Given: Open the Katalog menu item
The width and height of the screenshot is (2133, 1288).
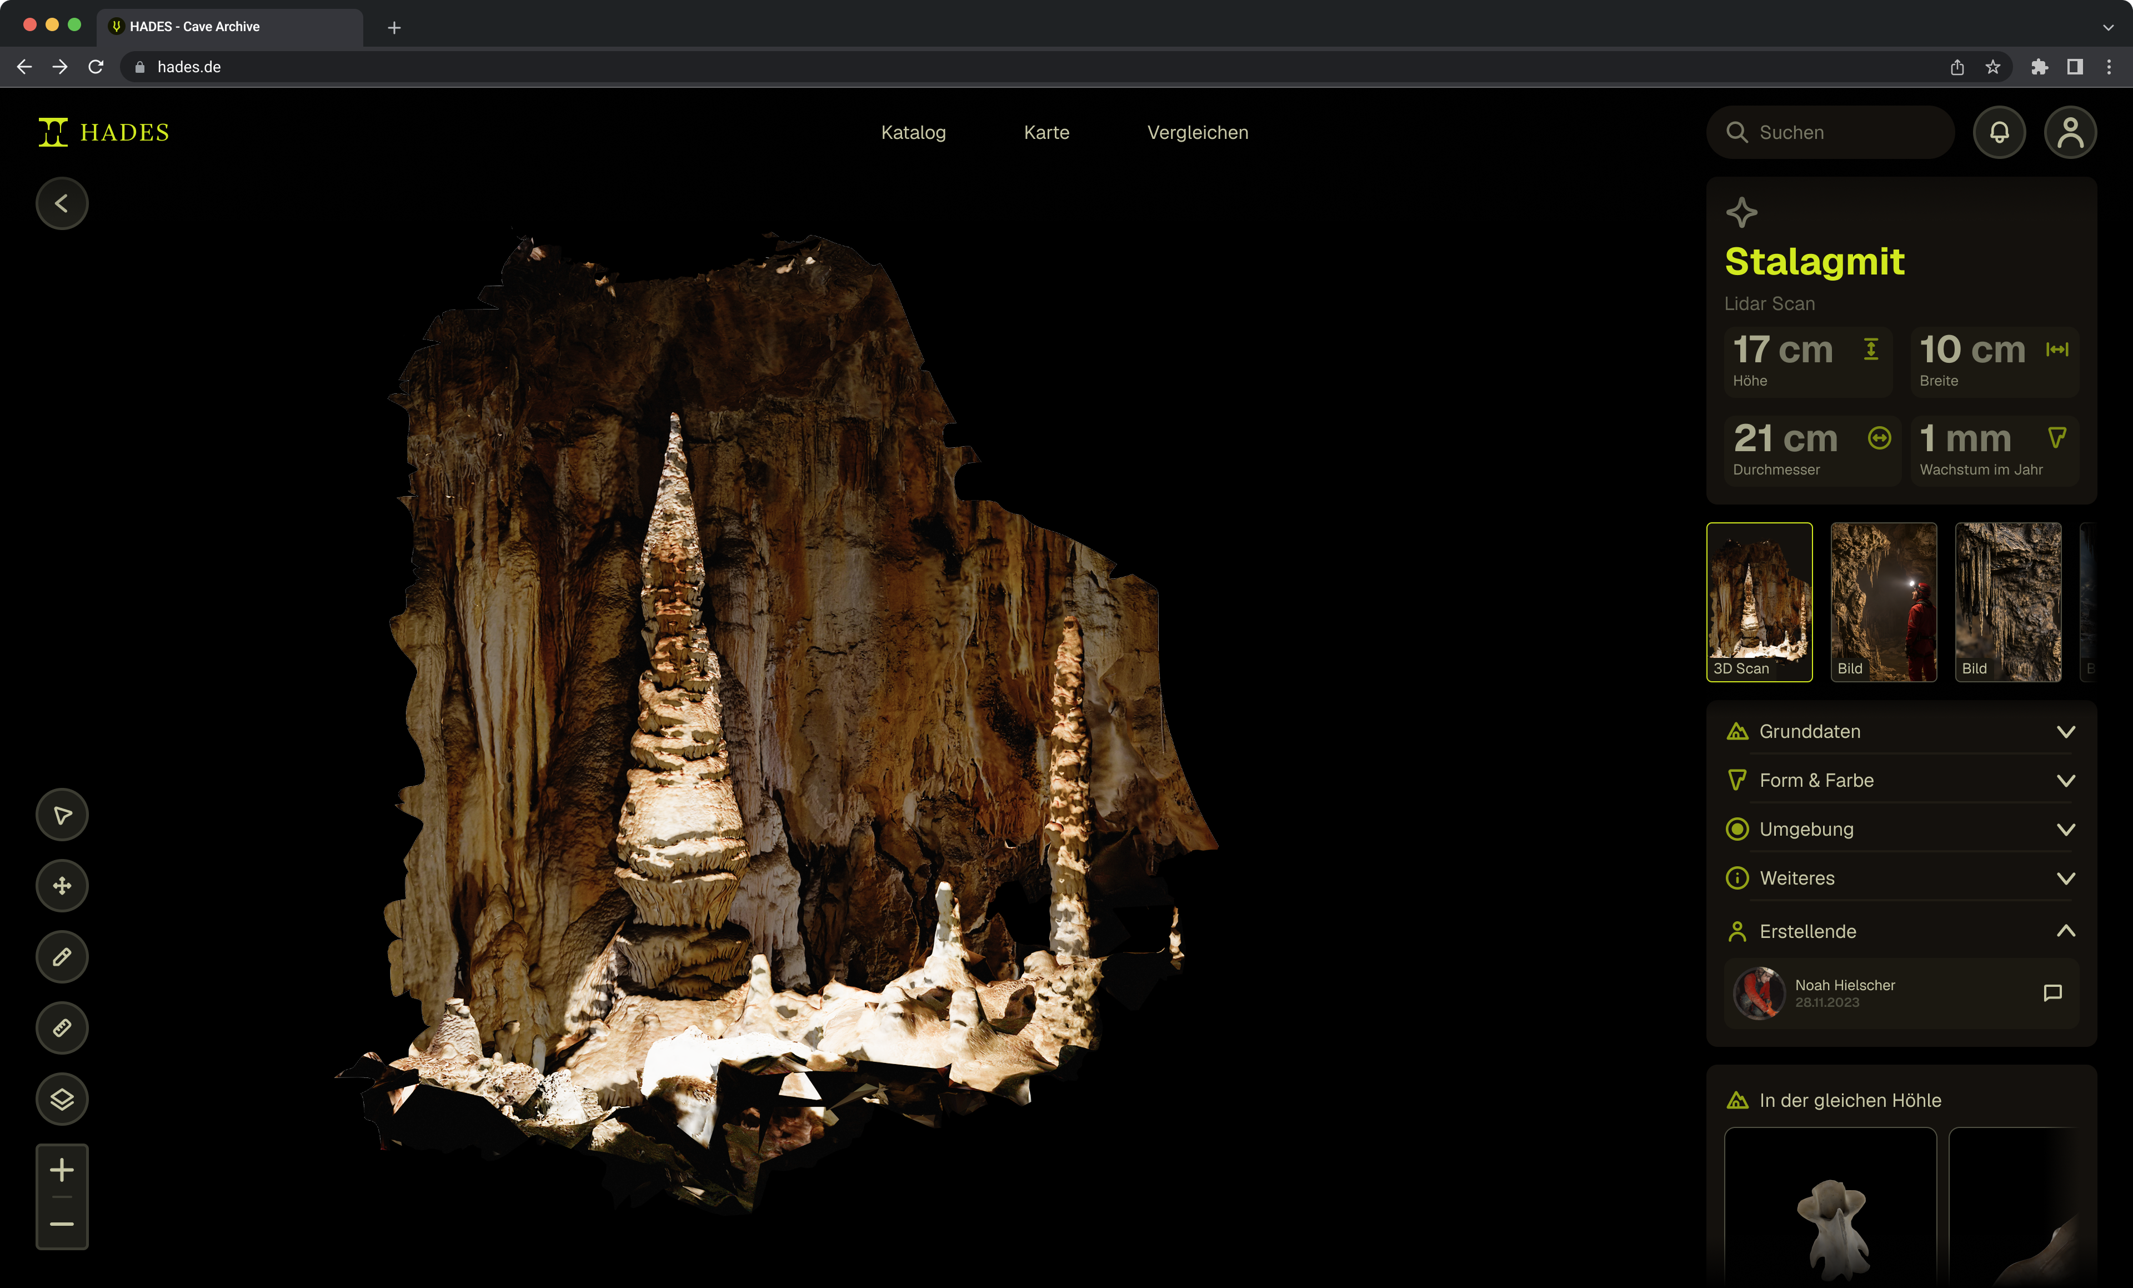Looking at the screenshot, I should [x=913, y=133].
